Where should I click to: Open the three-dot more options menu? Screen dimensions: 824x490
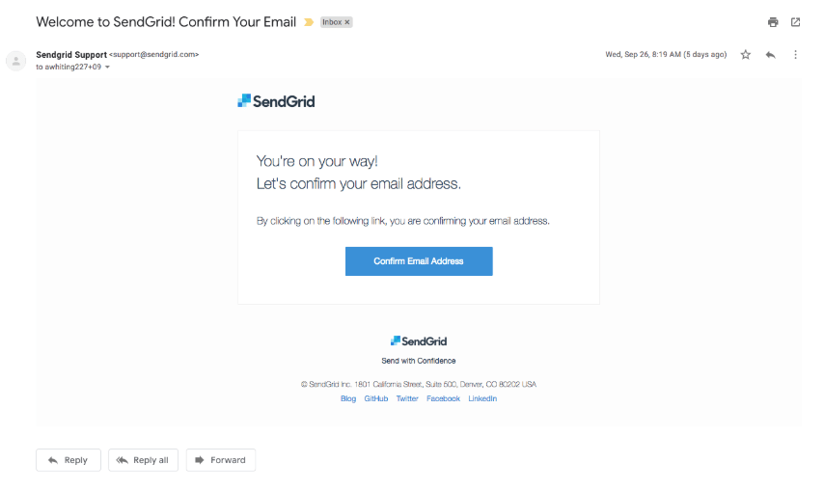[795, 55]
